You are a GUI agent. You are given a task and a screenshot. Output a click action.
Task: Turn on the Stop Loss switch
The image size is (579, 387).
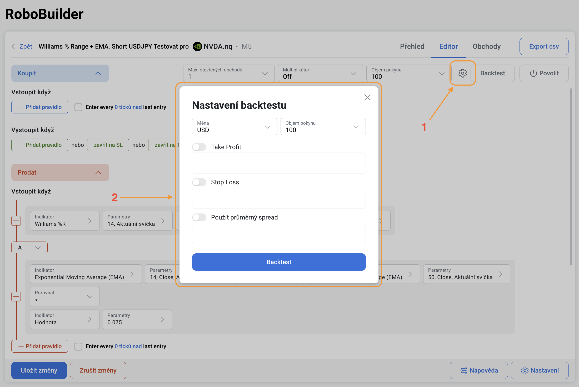coord(199,182)
